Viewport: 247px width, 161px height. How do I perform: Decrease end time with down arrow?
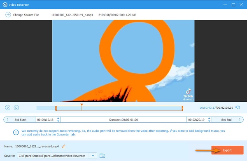[x=209, y=121]
